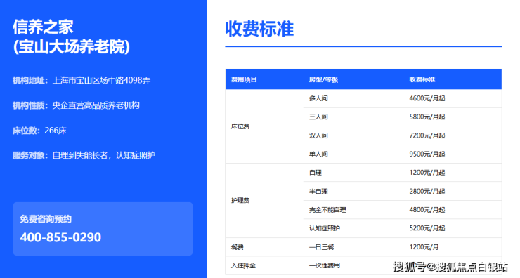This screenshot has height=278, width=520.
Task: Click the 收费标准 heading
Action: [259, 29]
